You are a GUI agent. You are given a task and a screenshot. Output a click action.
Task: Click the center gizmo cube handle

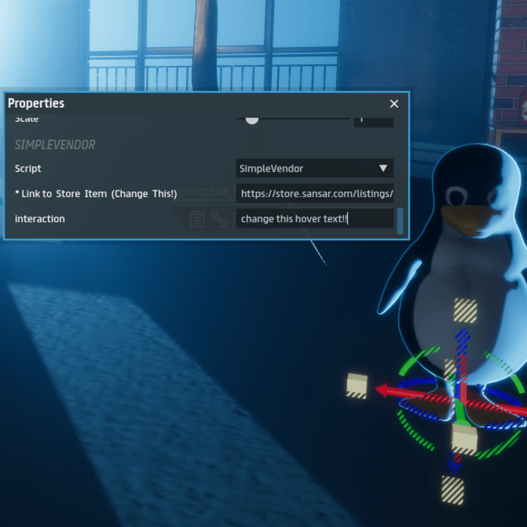pyautogui.click(x=464, y=438)
